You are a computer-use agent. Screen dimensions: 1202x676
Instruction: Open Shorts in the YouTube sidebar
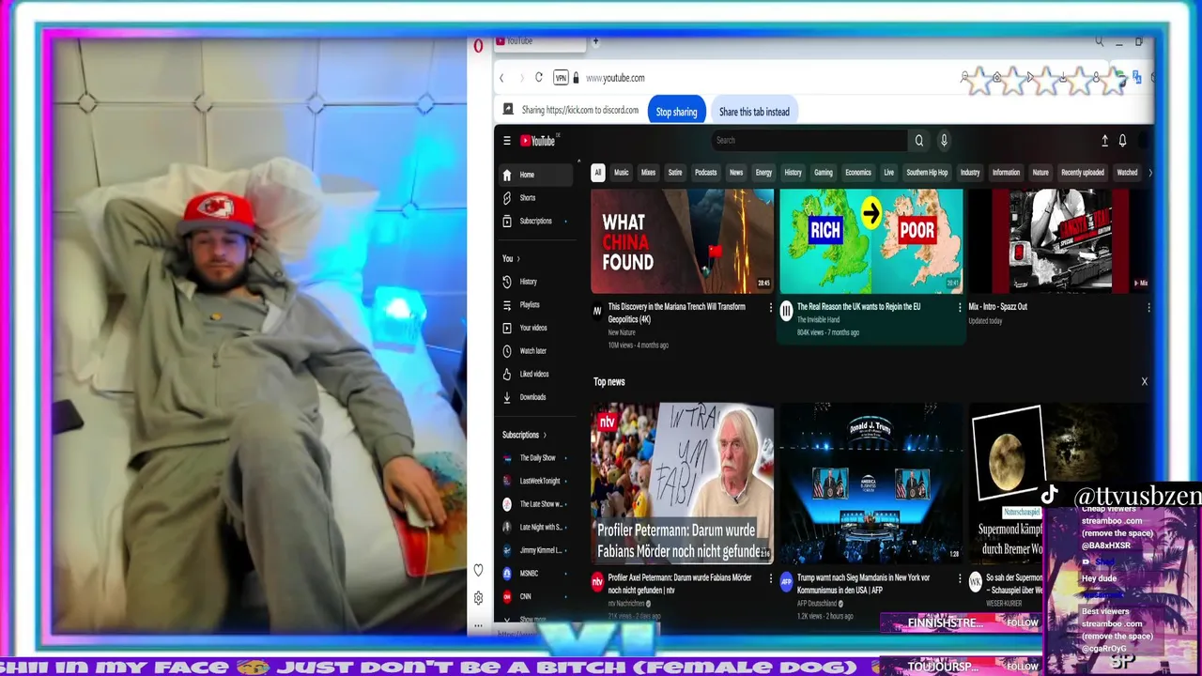click(x=536, y=198)
